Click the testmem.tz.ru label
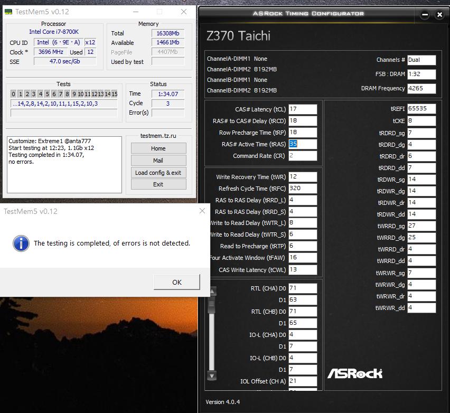The width and height of the screenshot is (450, 413). tap(158, 136)
